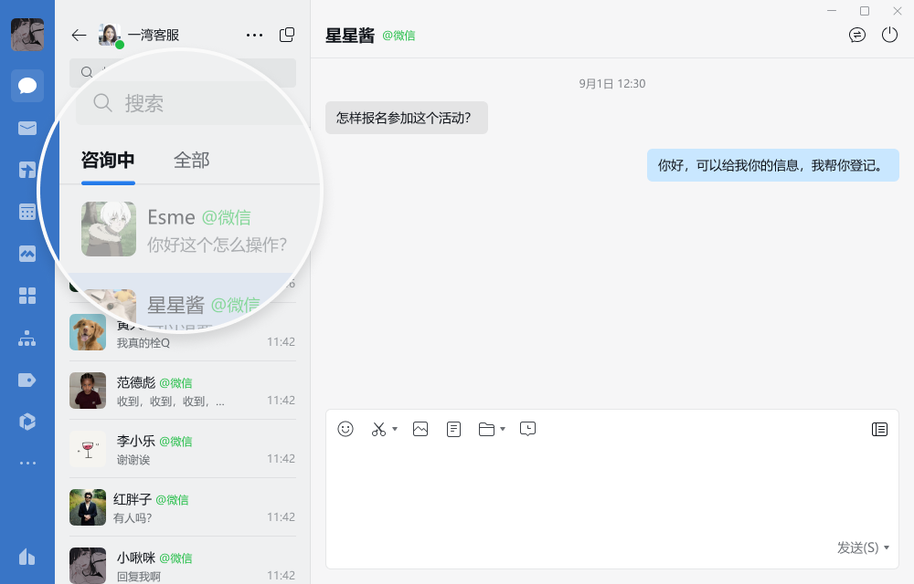Click the folder icon to send file
The image size is (914, 584).
pos(486,429)
